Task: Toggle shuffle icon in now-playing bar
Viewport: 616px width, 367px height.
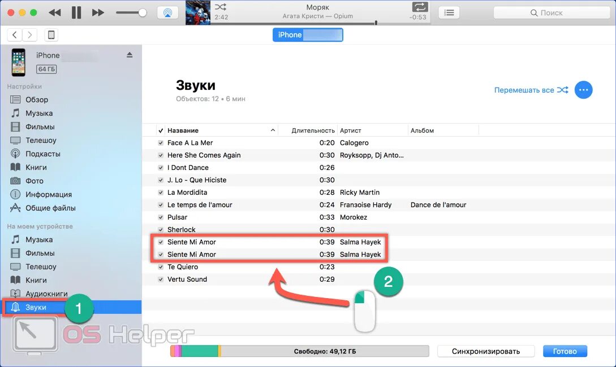Action: [x=221, y=7]
